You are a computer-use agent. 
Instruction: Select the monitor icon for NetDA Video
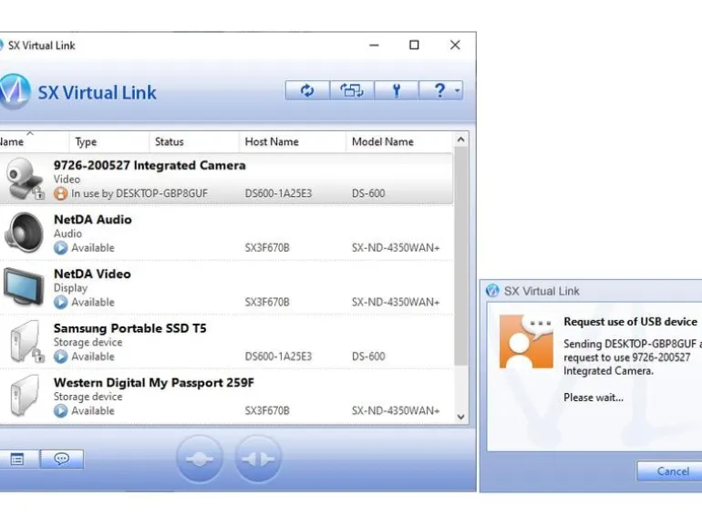point(25,286)
